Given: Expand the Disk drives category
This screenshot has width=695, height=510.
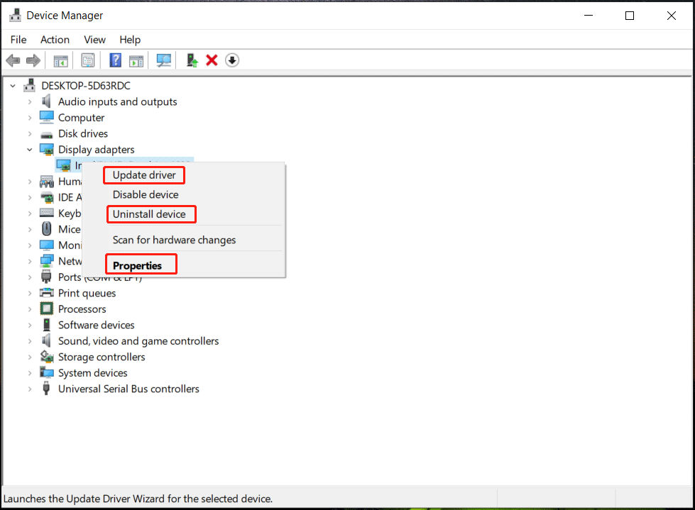Looking at the screenshot, I should click(x=30, y=133).
